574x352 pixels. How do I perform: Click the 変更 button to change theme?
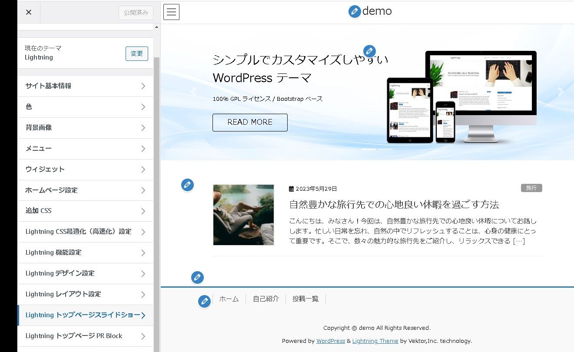136,53
